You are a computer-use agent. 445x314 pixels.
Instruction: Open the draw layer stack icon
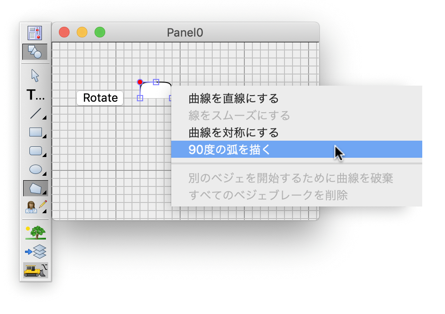(x=35, y=251)
